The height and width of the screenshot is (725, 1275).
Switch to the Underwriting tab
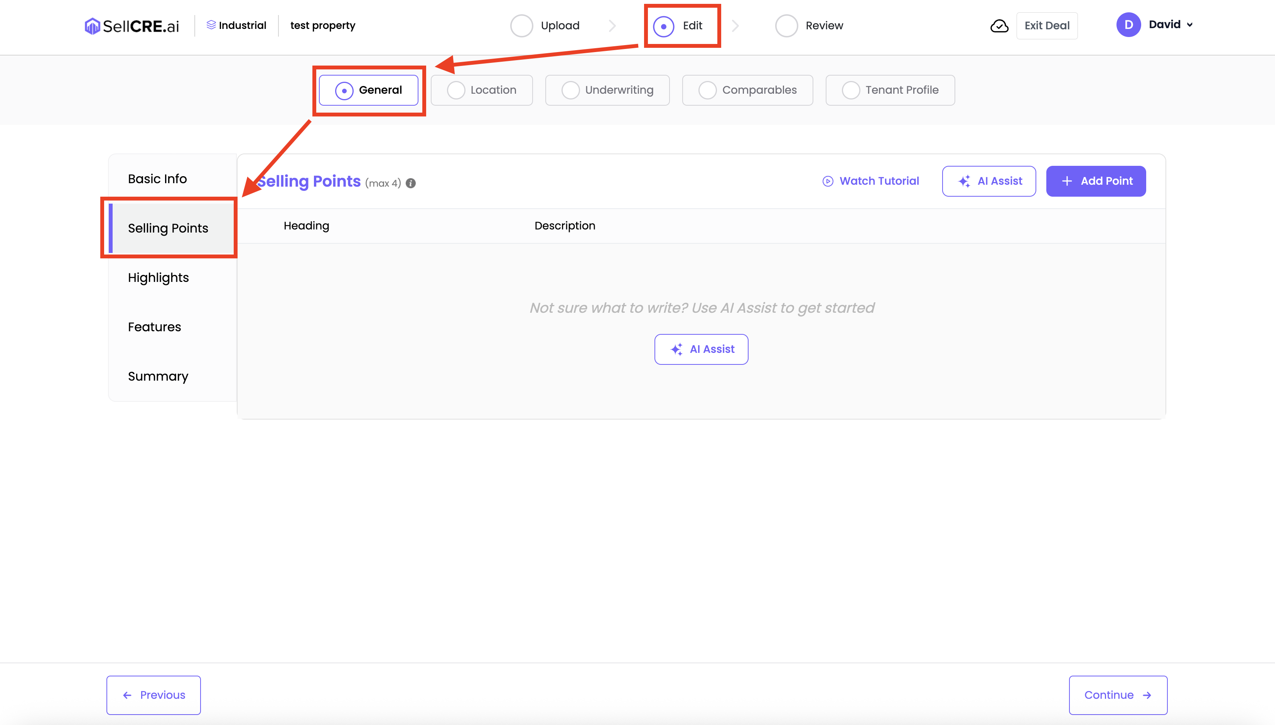[607, 90]
